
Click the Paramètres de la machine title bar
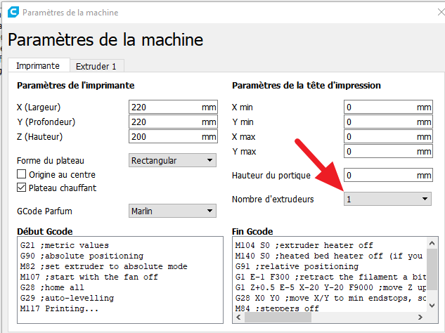pyautogui.click(x=211, y=13)
